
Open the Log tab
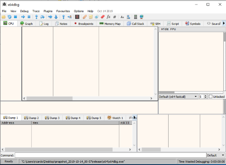click(x=44, y=24)
